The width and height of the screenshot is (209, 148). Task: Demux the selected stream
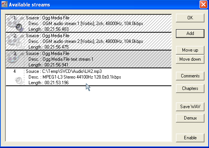click(190, 118)
